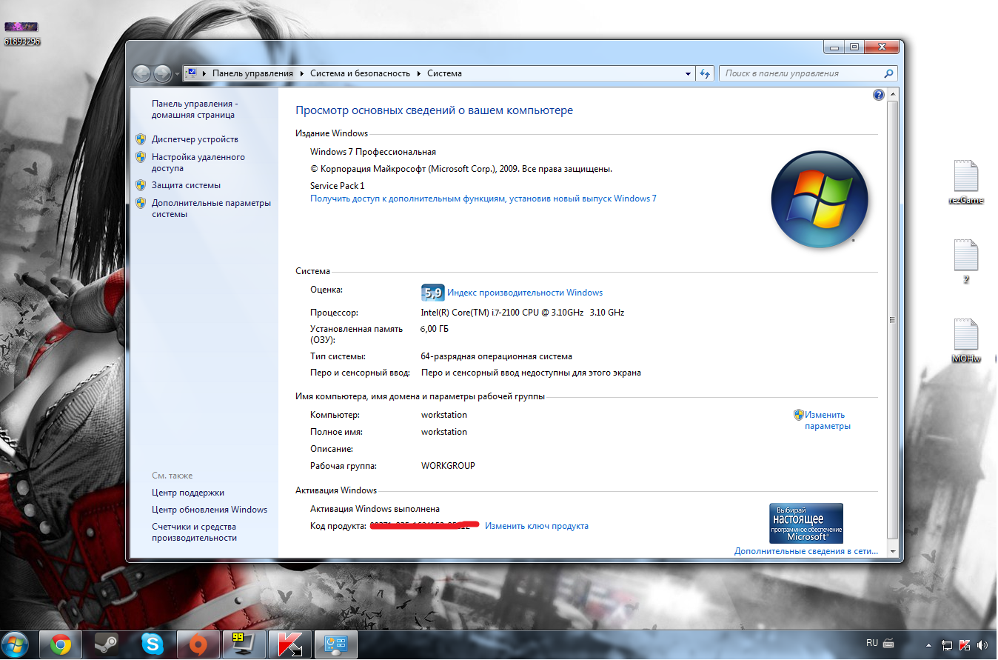Click shield icon beside Защита системы

[141, 185]
